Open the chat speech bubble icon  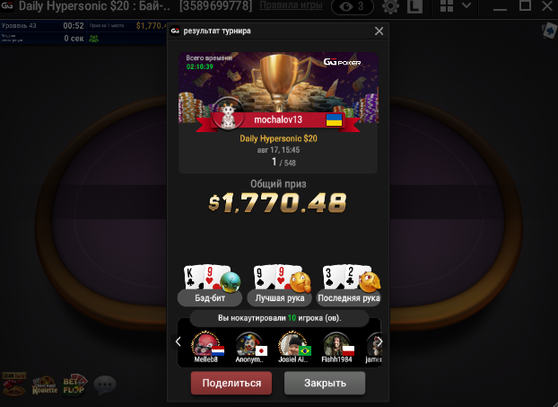[x=105, y=385]
